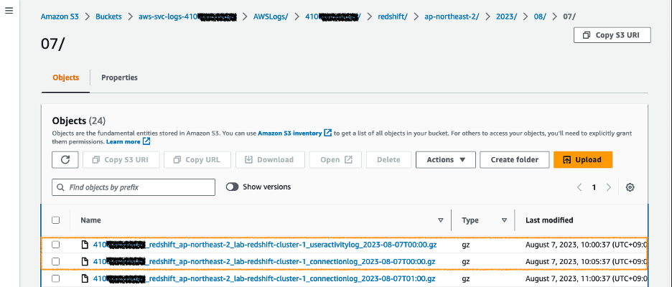Open useractivitylog_2023-08-07T00:00.gz object link
Viewport: 672px width, 287px height.
pyautogui.click(x=265, y=245)
